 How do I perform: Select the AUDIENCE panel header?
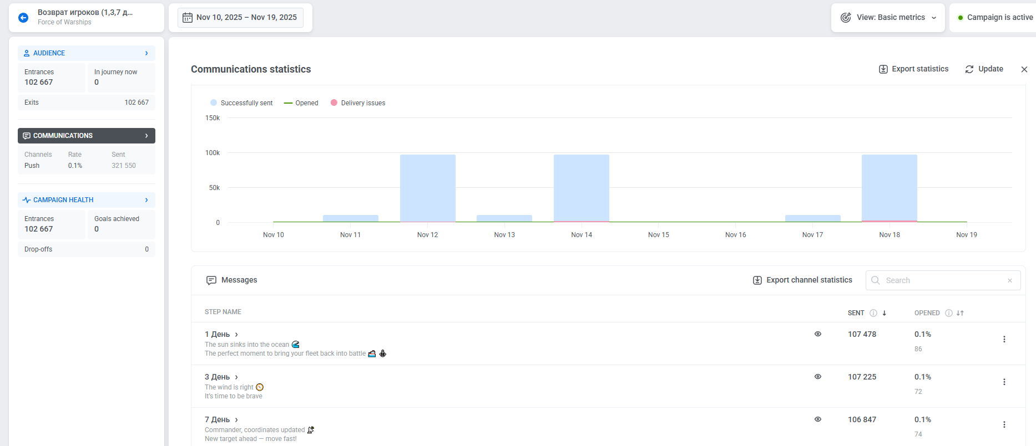87,53
